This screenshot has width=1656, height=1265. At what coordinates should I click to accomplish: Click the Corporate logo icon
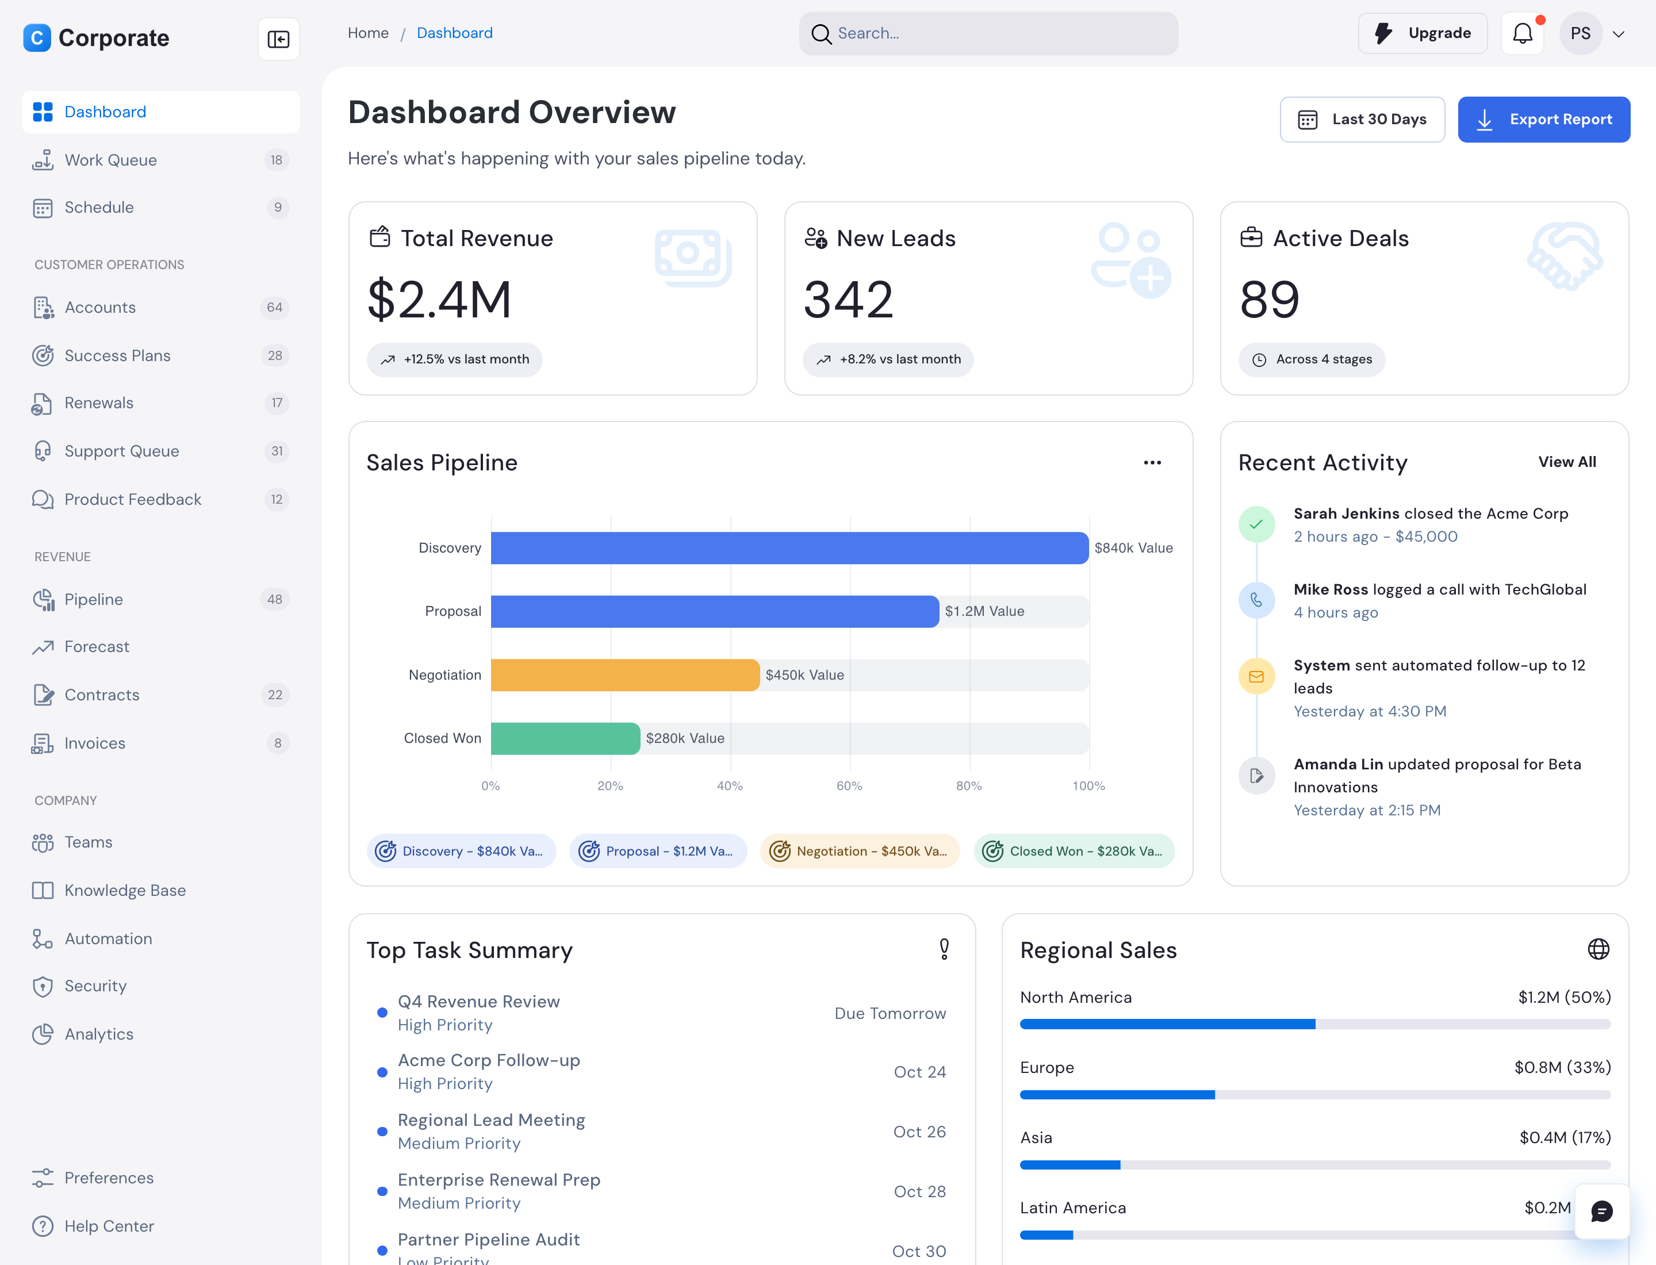pos(37,37)
